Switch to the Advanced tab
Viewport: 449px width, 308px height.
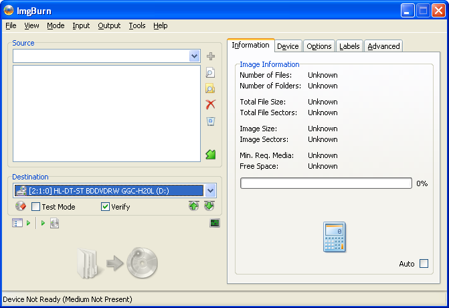click(x=383, y=46)
